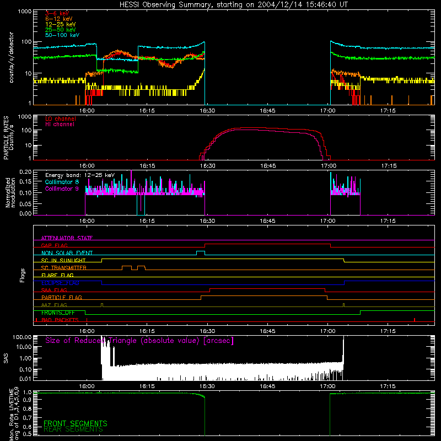This screenshot has height=441, width=441.
Task: Click the "PARTICLE FLAG" label
Action: coord(62,298)
